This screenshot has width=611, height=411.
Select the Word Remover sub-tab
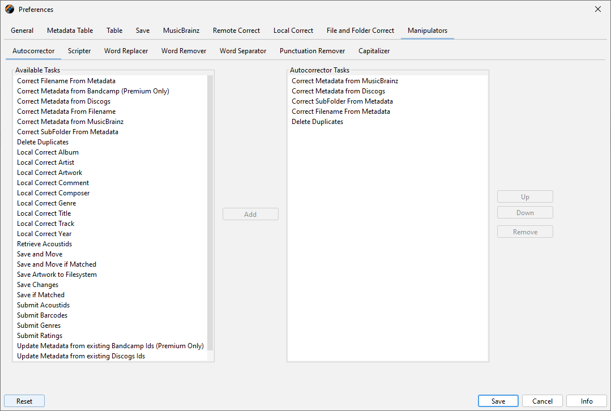click(184, 50)
